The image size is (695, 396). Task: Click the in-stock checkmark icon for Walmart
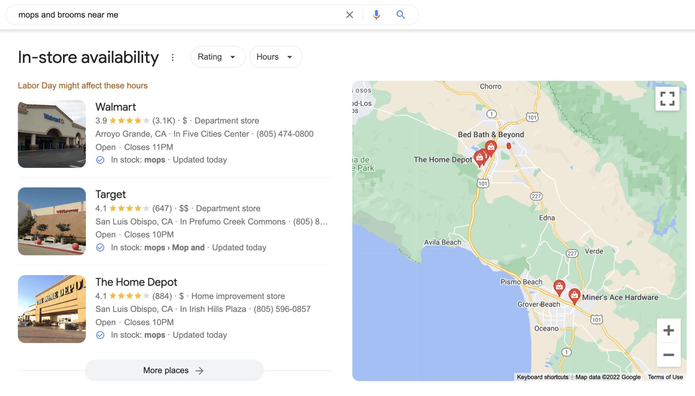coord(100,160)
